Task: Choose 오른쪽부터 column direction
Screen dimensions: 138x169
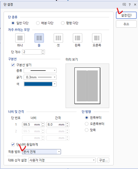Action: click(x=86, y=124)
